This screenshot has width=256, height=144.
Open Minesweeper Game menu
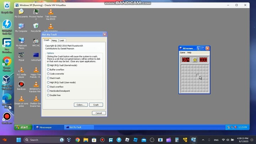coord(182,53)
